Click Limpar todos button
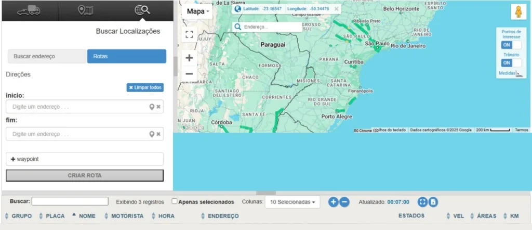Screen dimensions: 532x230 click(x=145, y=87)
